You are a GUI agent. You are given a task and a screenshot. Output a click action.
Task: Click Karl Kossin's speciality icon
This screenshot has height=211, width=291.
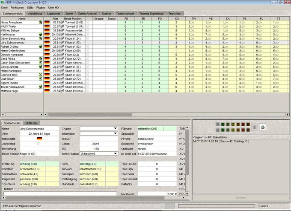tap(41, 35)
